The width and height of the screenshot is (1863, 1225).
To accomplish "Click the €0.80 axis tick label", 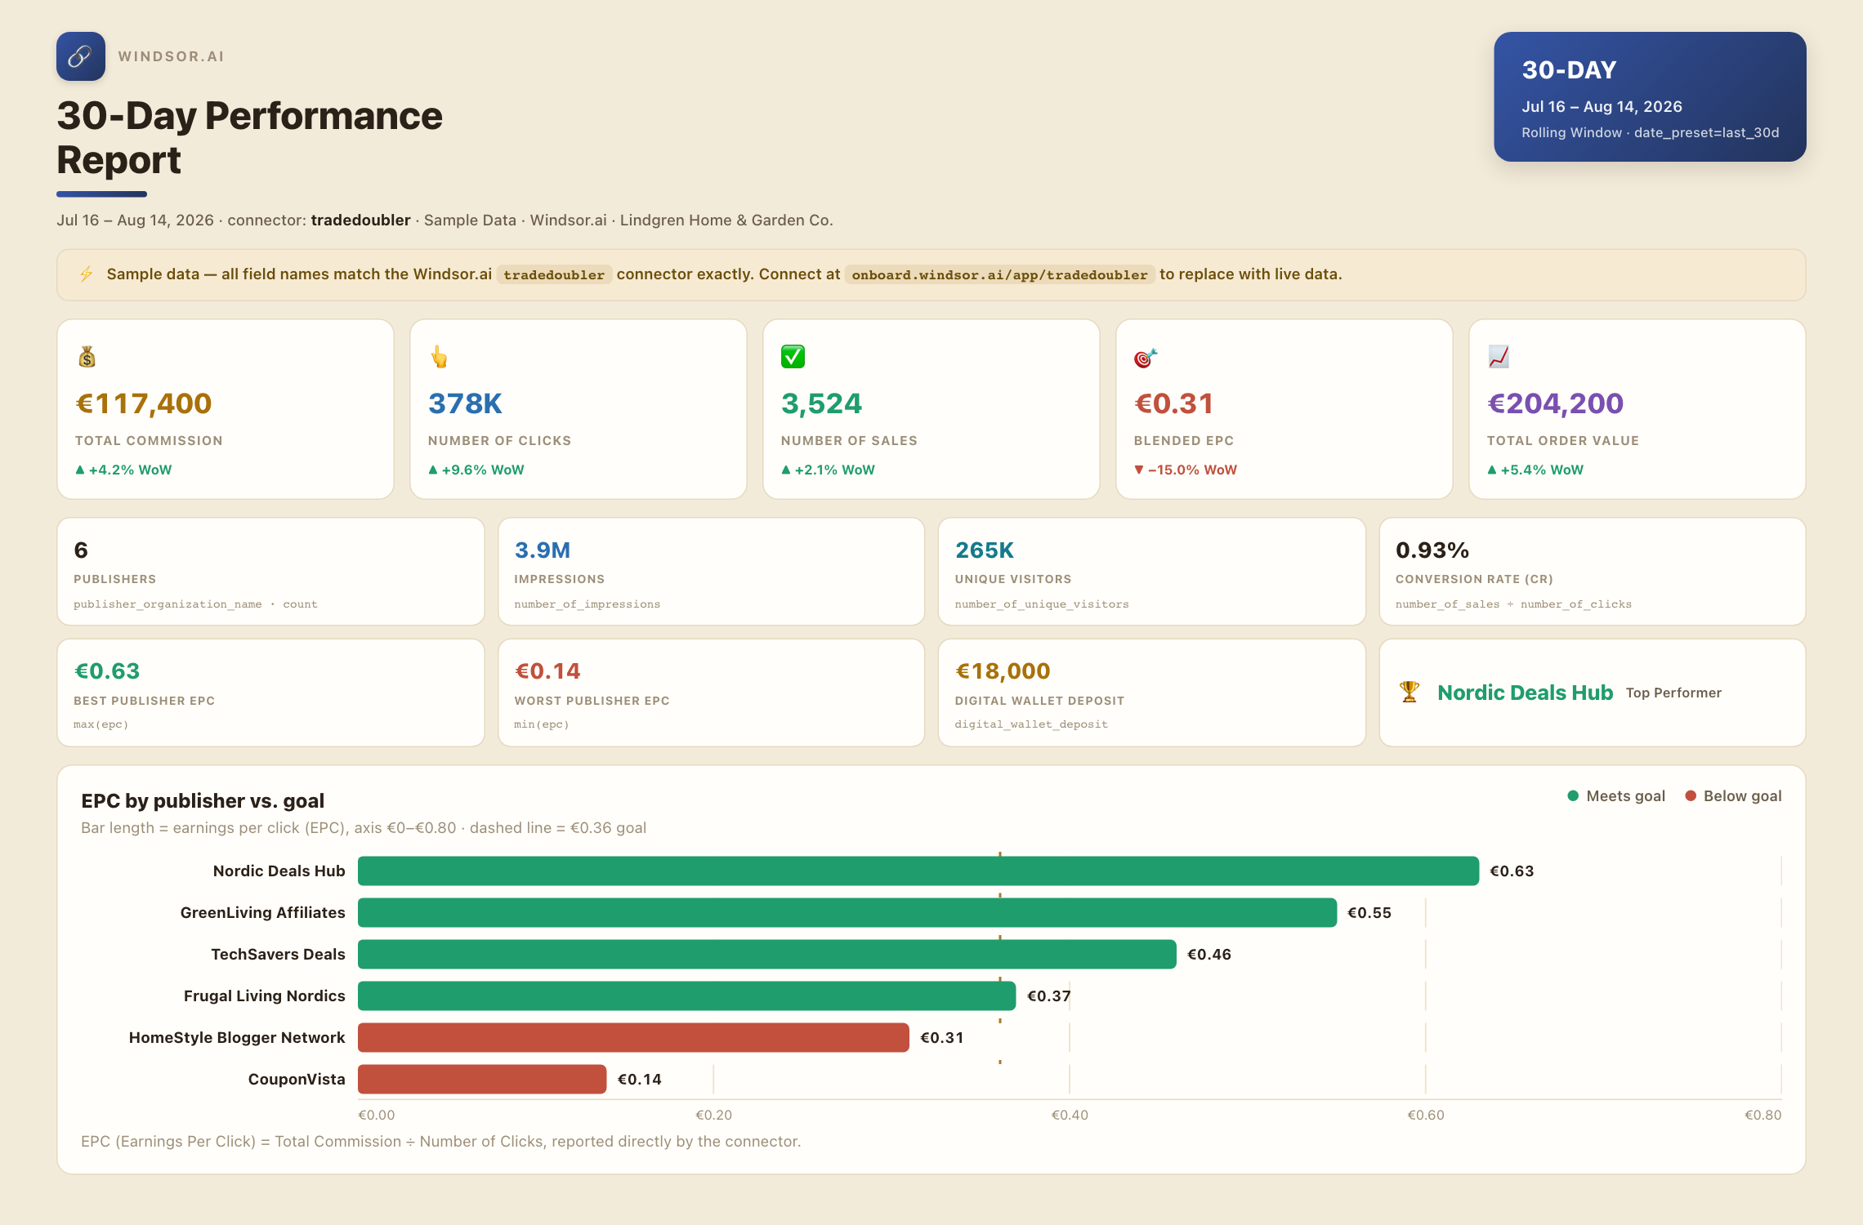I will pyautogui.click(x=1763, y=1115).
